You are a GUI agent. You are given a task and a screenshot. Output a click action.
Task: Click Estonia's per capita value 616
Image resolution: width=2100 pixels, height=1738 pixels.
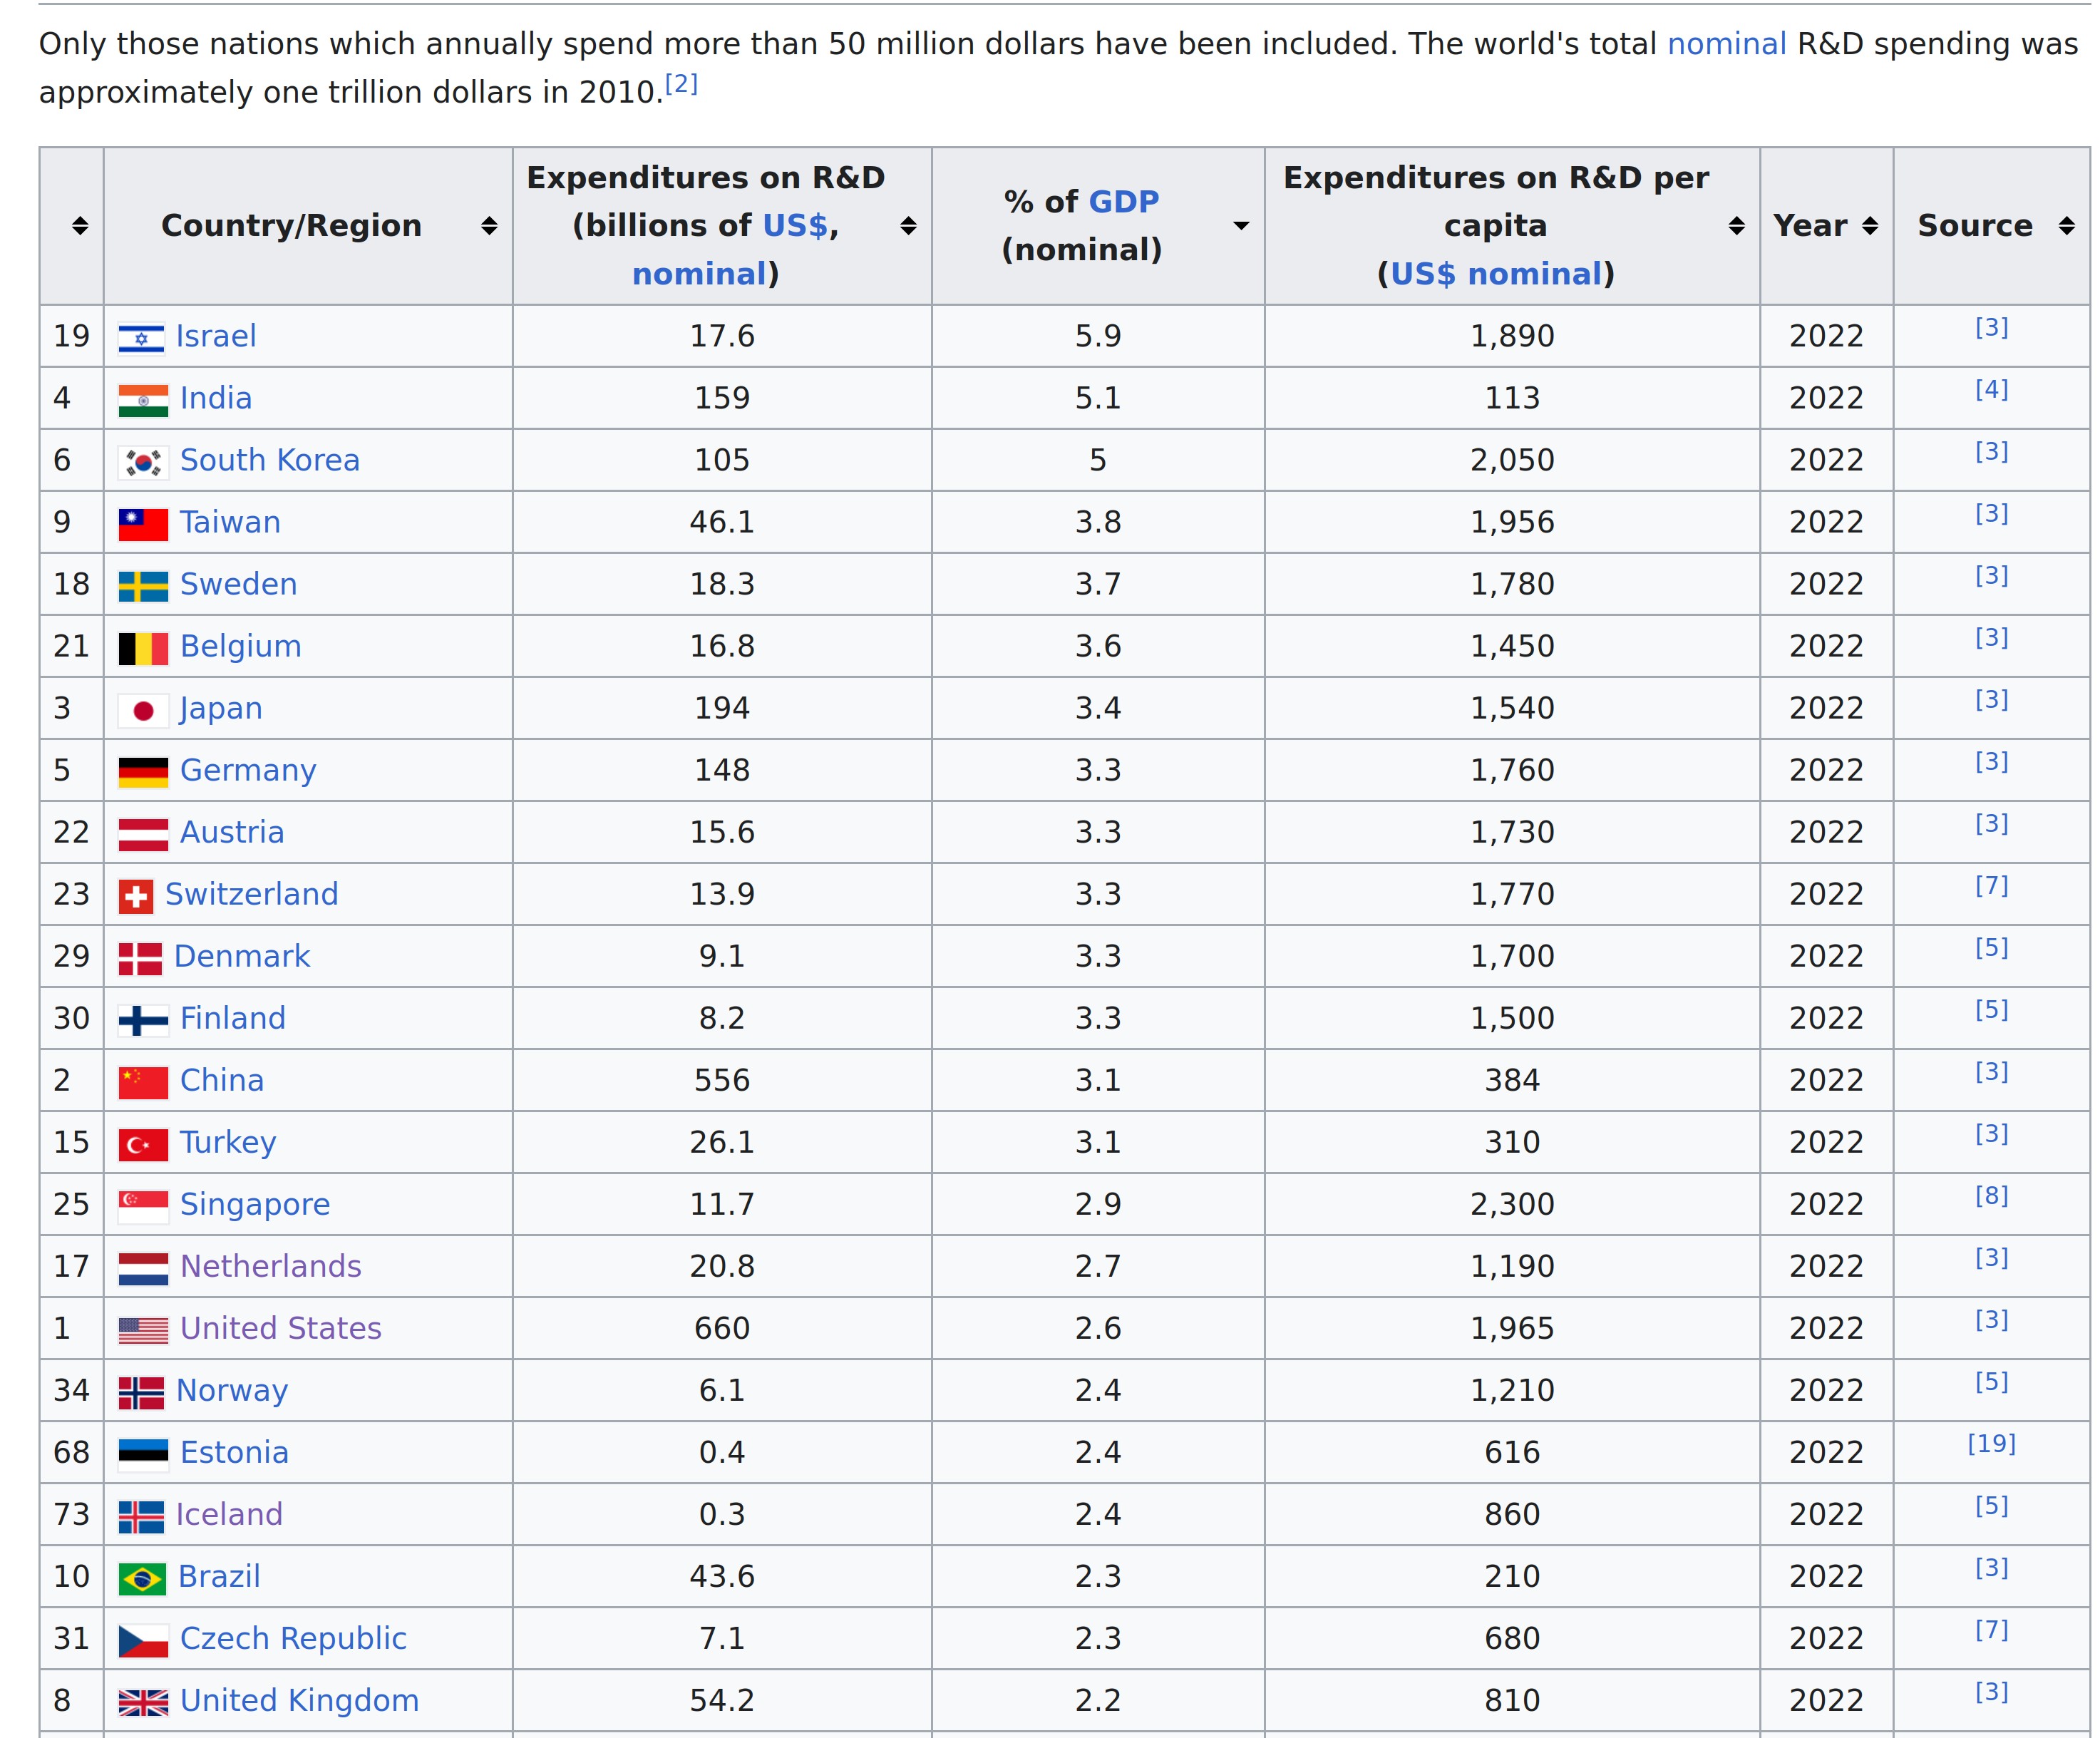click(x=1512, y=1452)
